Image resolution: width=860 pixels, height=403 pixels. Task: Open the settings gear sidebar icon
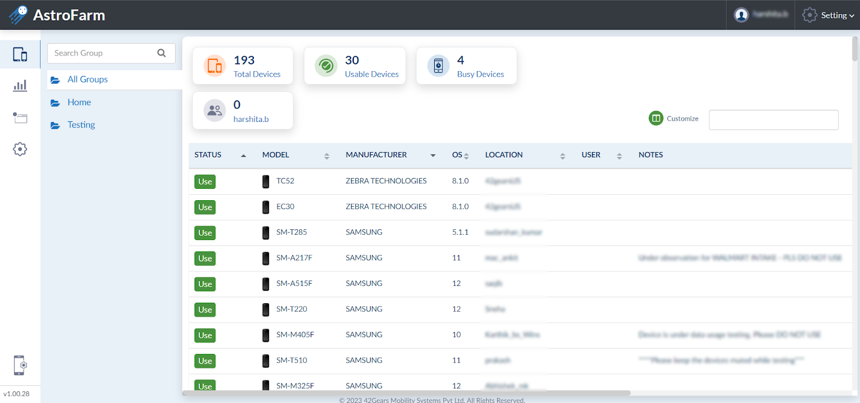(x=20, y=149)
